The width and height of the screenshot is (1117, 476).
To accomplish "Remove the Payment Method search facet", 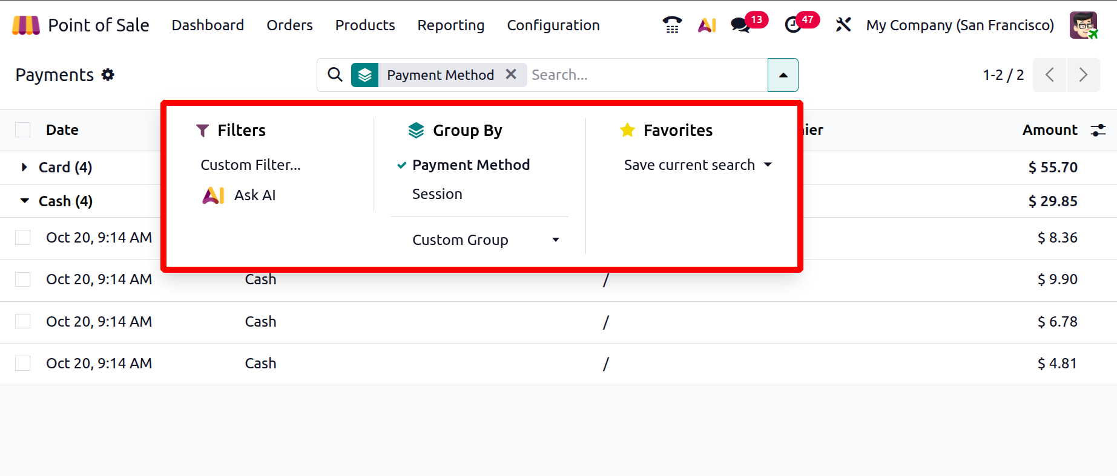I will point(511,74).
